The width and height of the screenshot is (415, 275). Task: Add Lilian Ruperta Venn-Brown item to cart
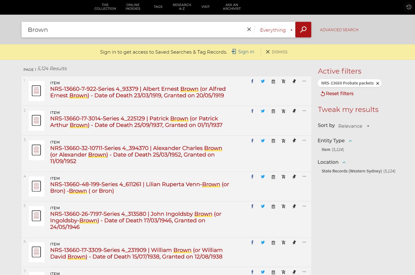pos(283,177)
